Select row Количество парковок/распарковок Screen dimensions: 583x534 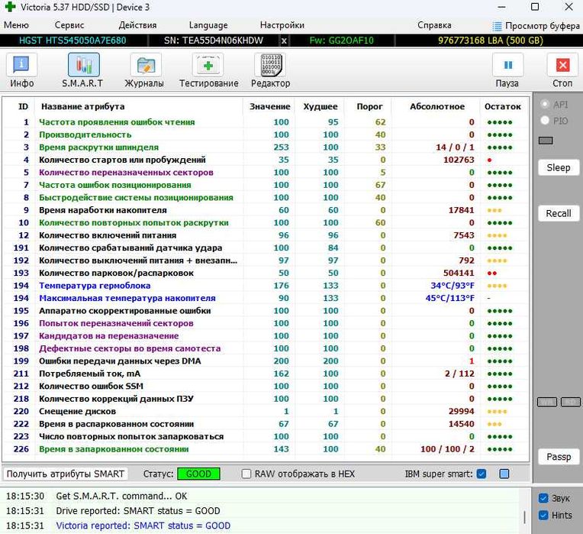point(266,273)
